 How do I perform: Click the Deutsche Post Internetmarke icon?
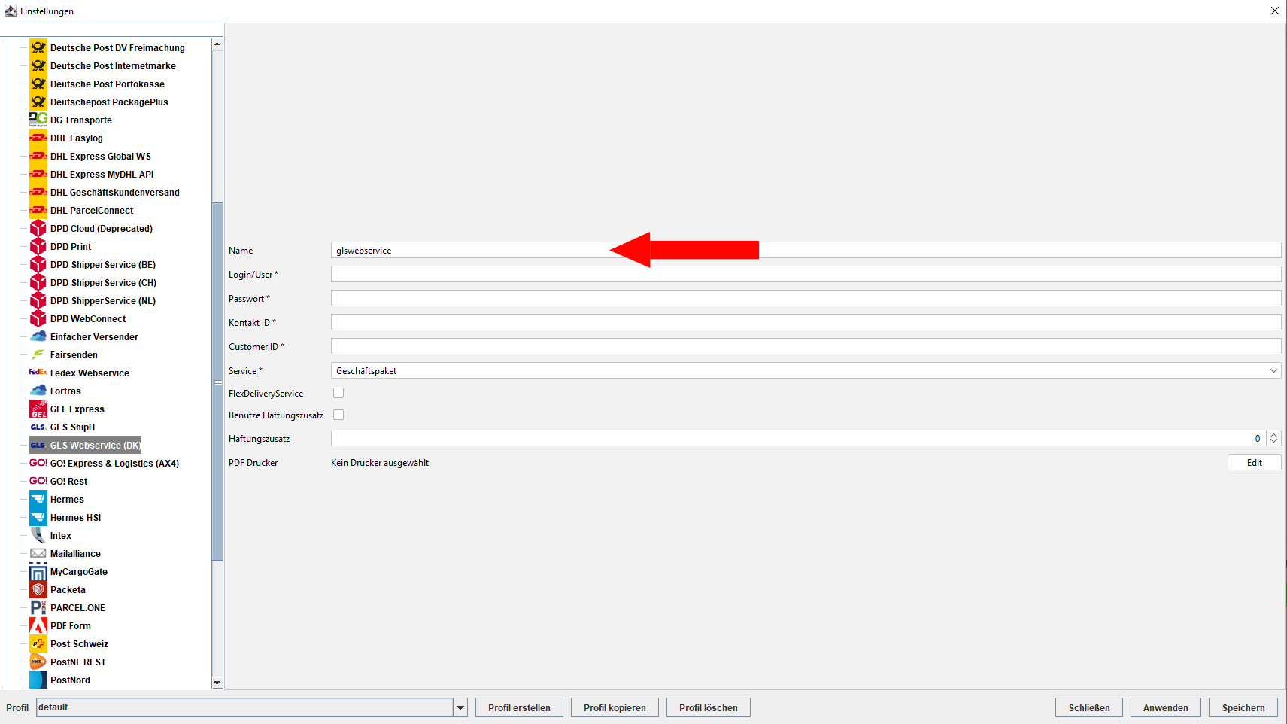pyautogui.click(x=38, y=65)
